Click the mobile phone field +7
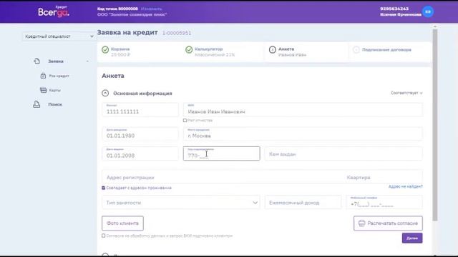 click(x=384, y=203)
